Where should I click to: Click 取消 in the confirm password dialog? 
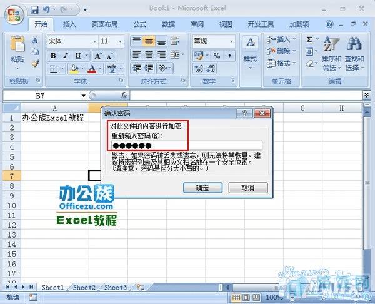pyautogui.click(x=248, y=188)
